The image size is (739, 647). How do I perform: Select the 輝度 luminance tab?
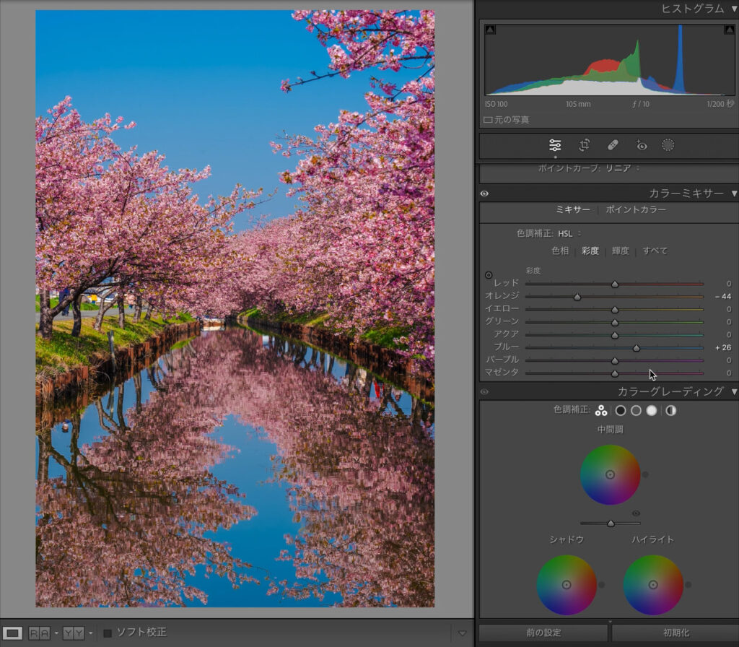click(x=620, y=251)
